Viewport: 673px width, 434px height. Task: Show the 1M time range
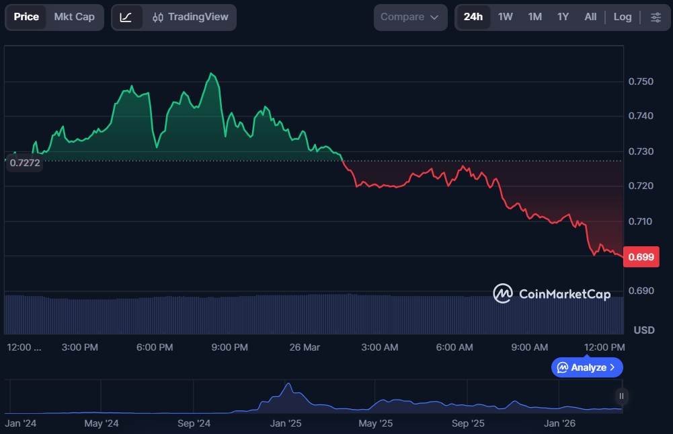(535, 17)
